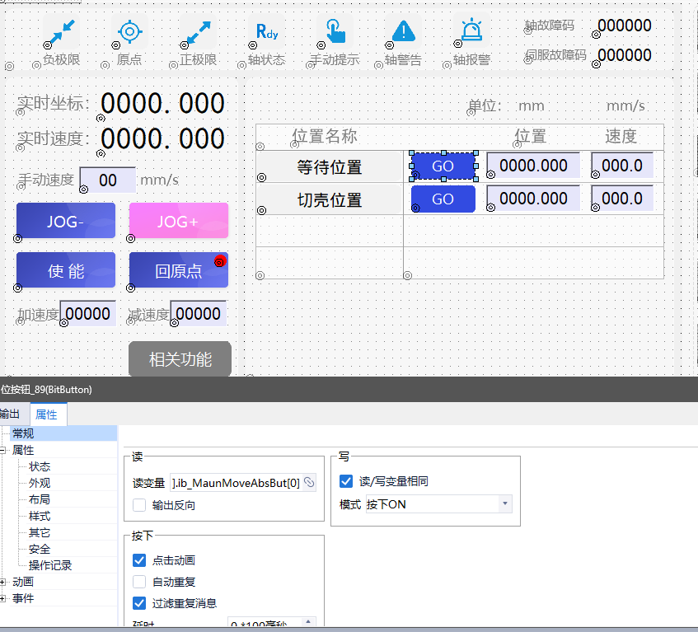Enable the 输出反向 checkbox
698x632 pixels.
click(139, 505)
